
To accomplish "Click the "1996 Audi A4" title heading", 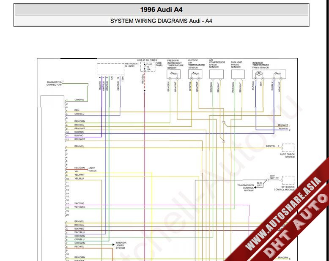I will pos(161,10).
